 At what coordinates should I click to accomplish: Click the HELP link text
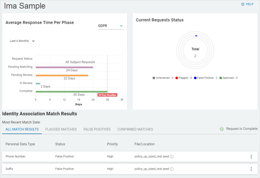click(250, 4)
